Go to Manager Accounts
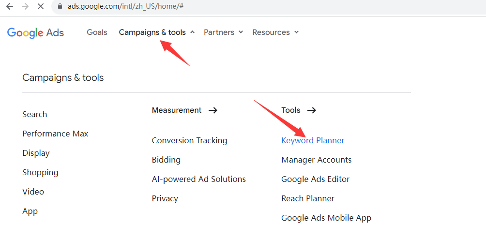486x225 pixels. (316, 160)
